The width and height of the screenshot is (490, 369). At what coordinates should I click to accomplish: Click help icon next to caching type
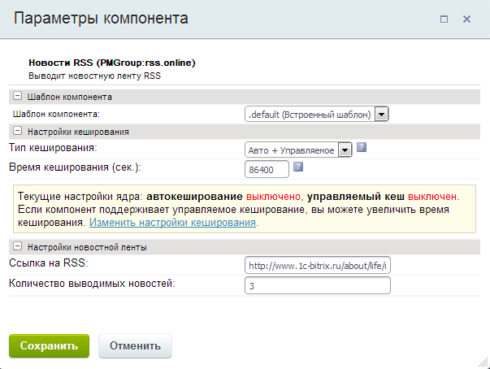362,147
